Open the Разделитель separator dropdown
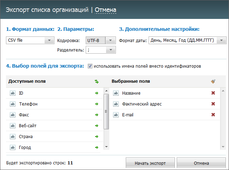 click(x=111, y=50)
